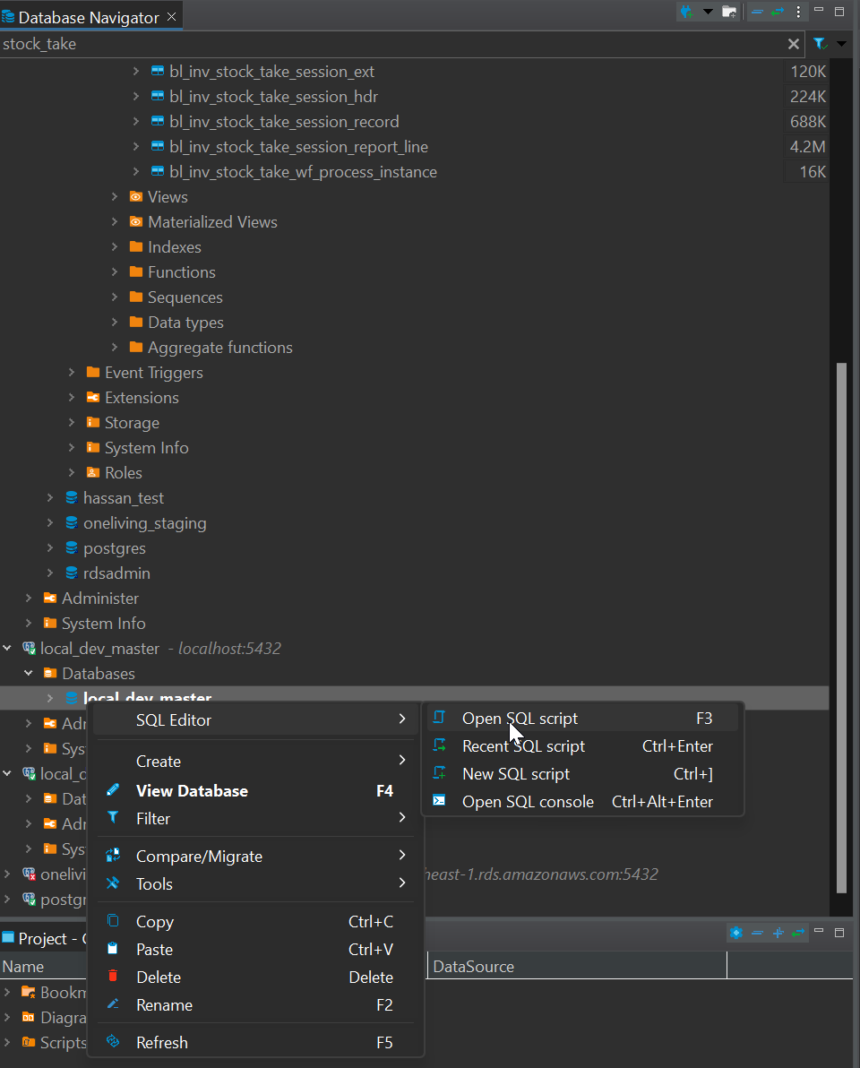Viewport: 860px width, 1068px height.
Task: Click the Create new folder icon
Action: click(x=728, y=12)
